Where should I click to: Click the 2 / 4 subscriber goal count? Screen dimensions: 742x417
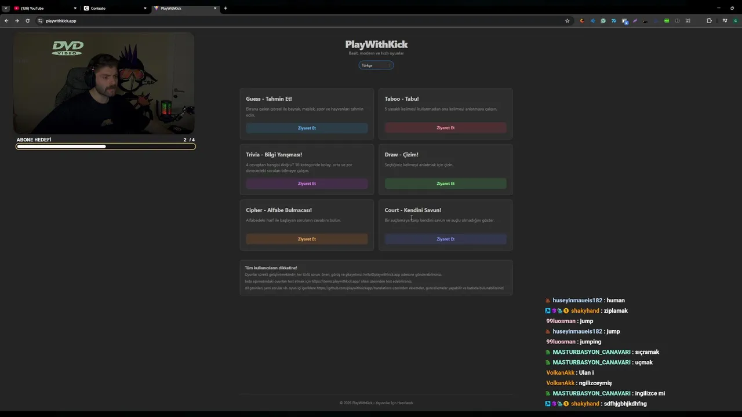point(189,140)
